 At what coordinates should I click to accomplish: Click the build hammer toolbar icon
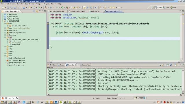tap(46, 8)
